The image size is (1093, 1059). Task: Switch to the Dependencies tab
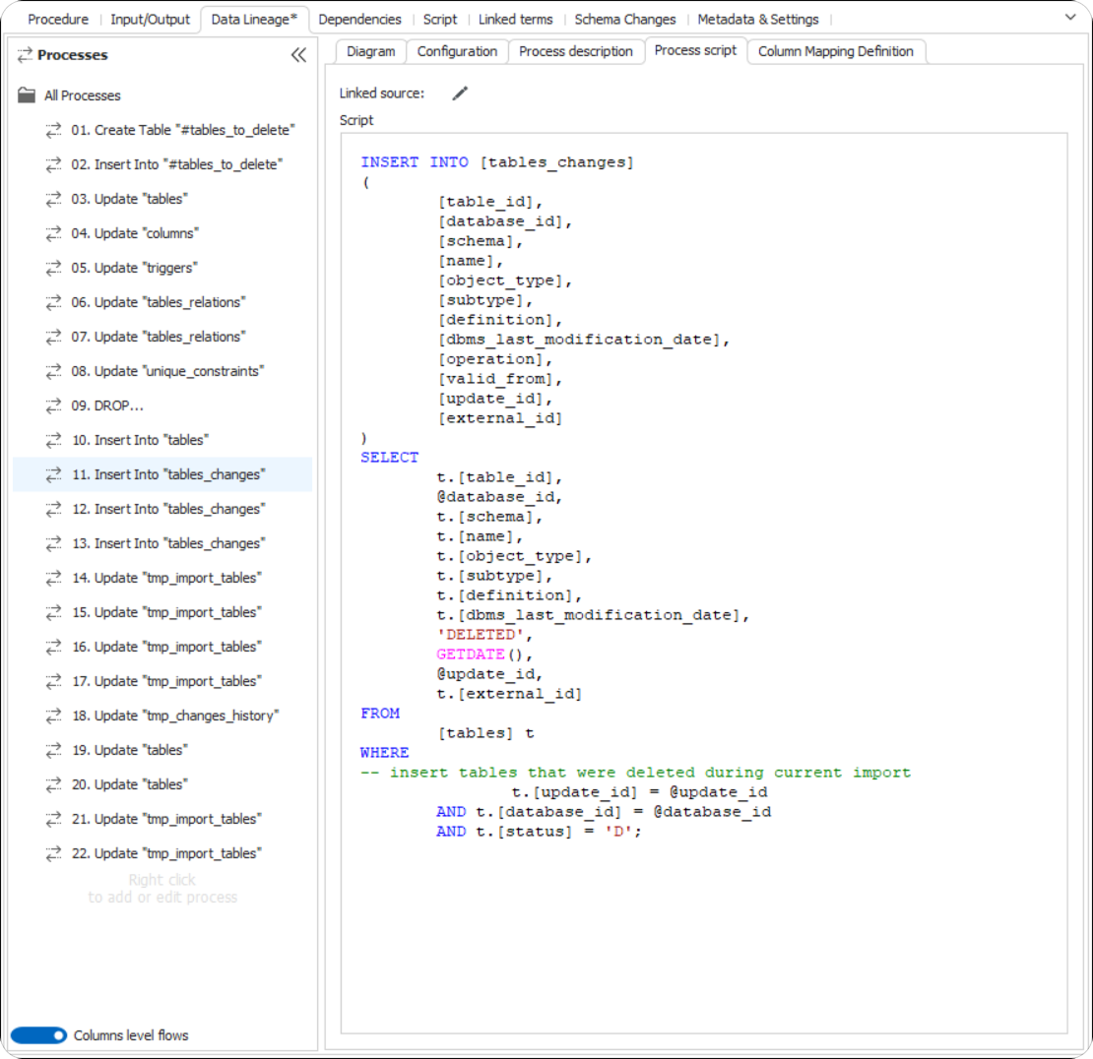360,19
